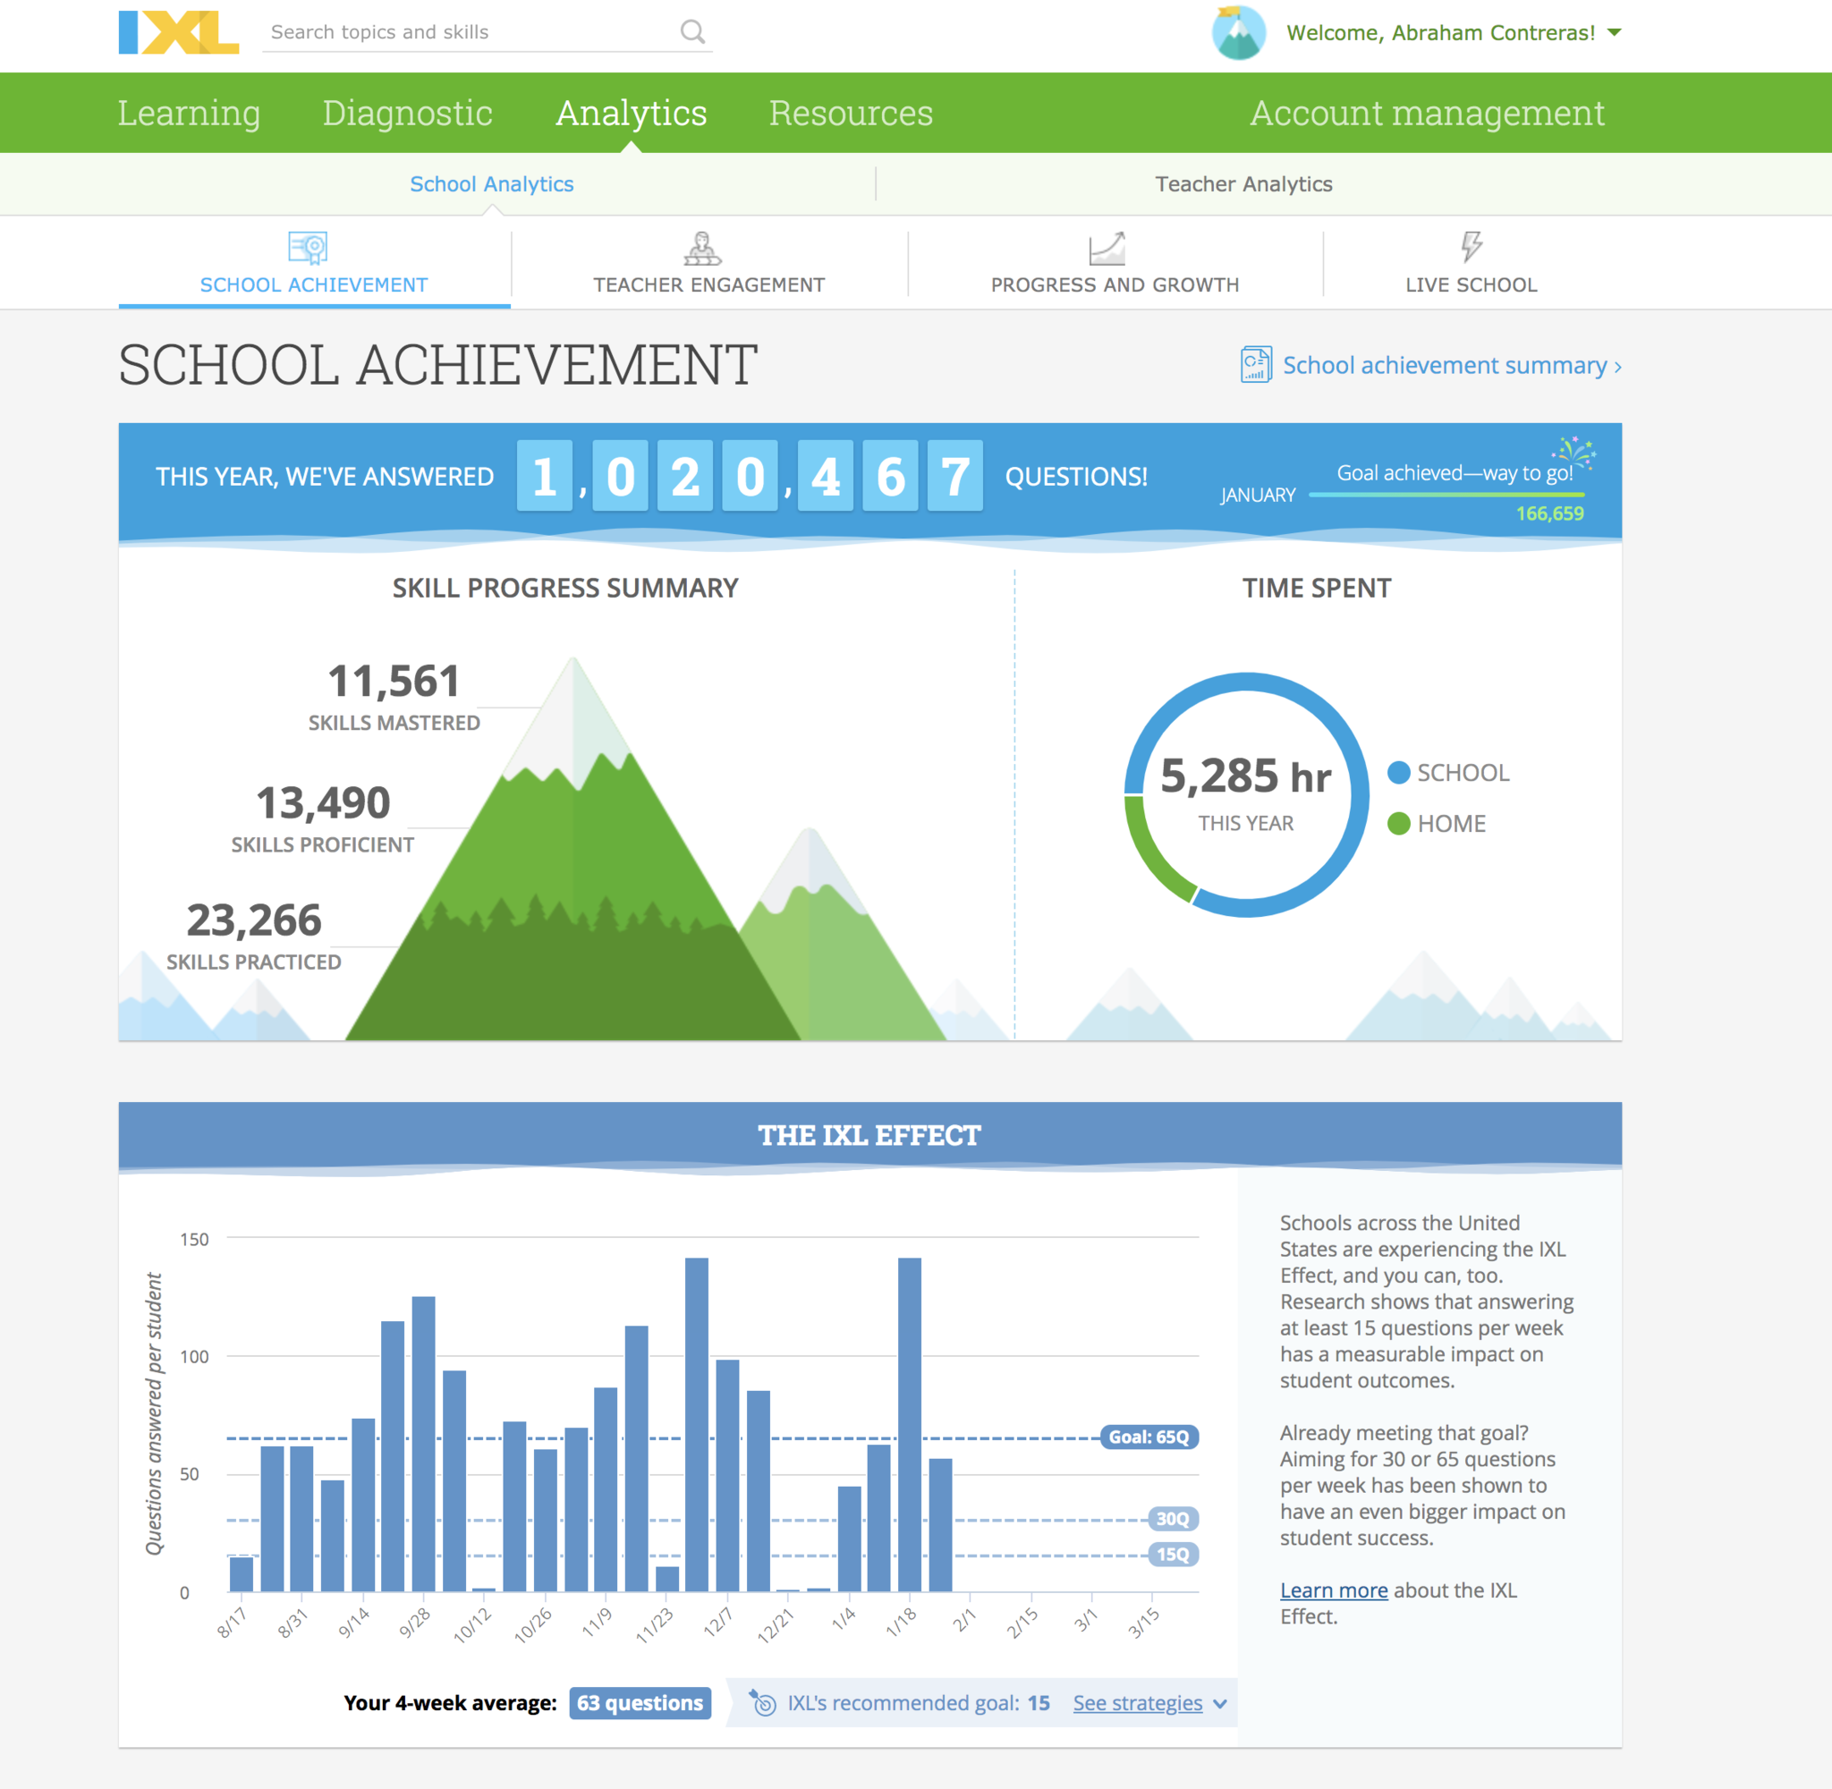Click the Teacher Engagement icon
The width and height of the screenshot is (1832, 1789).
(702, 248)
